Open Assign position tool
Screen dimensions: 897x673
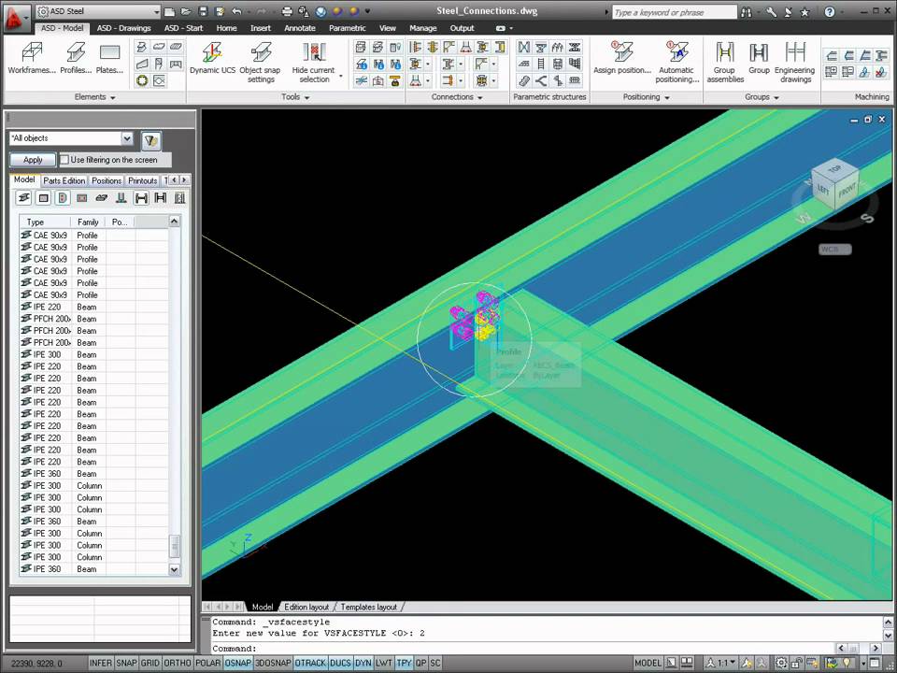click(622, 58)
